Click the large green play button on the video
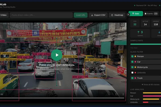This screenshot has width=161, height=107. point(57,55)
